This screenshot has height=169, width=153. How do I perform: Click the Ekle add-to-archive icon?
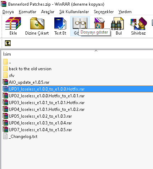[x=13, y=24]
